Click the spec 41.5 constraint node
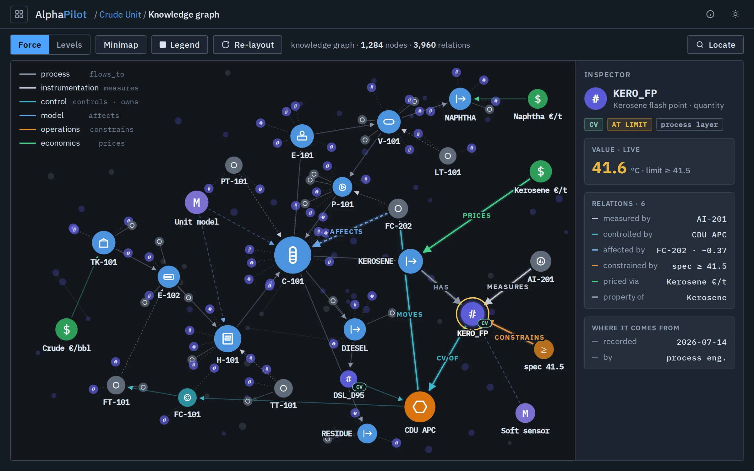The height and width of the screenshot is (471, 754). point(544,349)
